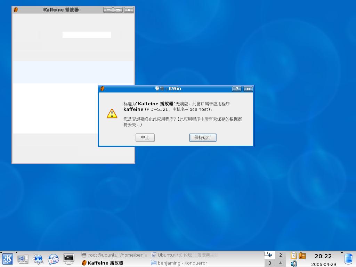Switch to virtual desktop 1 in pager
Image resolution: width=356 pixels, height=267 pixels.
269,255
